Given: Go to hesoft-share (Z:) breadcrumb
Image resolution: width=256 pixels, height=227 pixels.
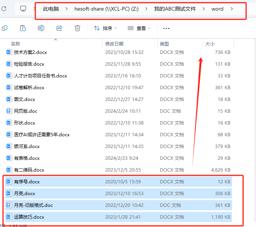Looking at the screenshot, I should coord(106,8).
